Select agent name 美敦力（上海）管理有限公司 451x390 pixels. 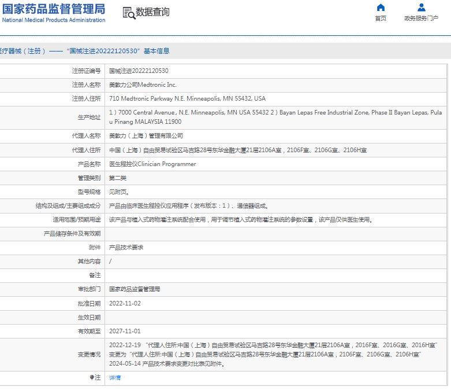(x=146, y=136)
